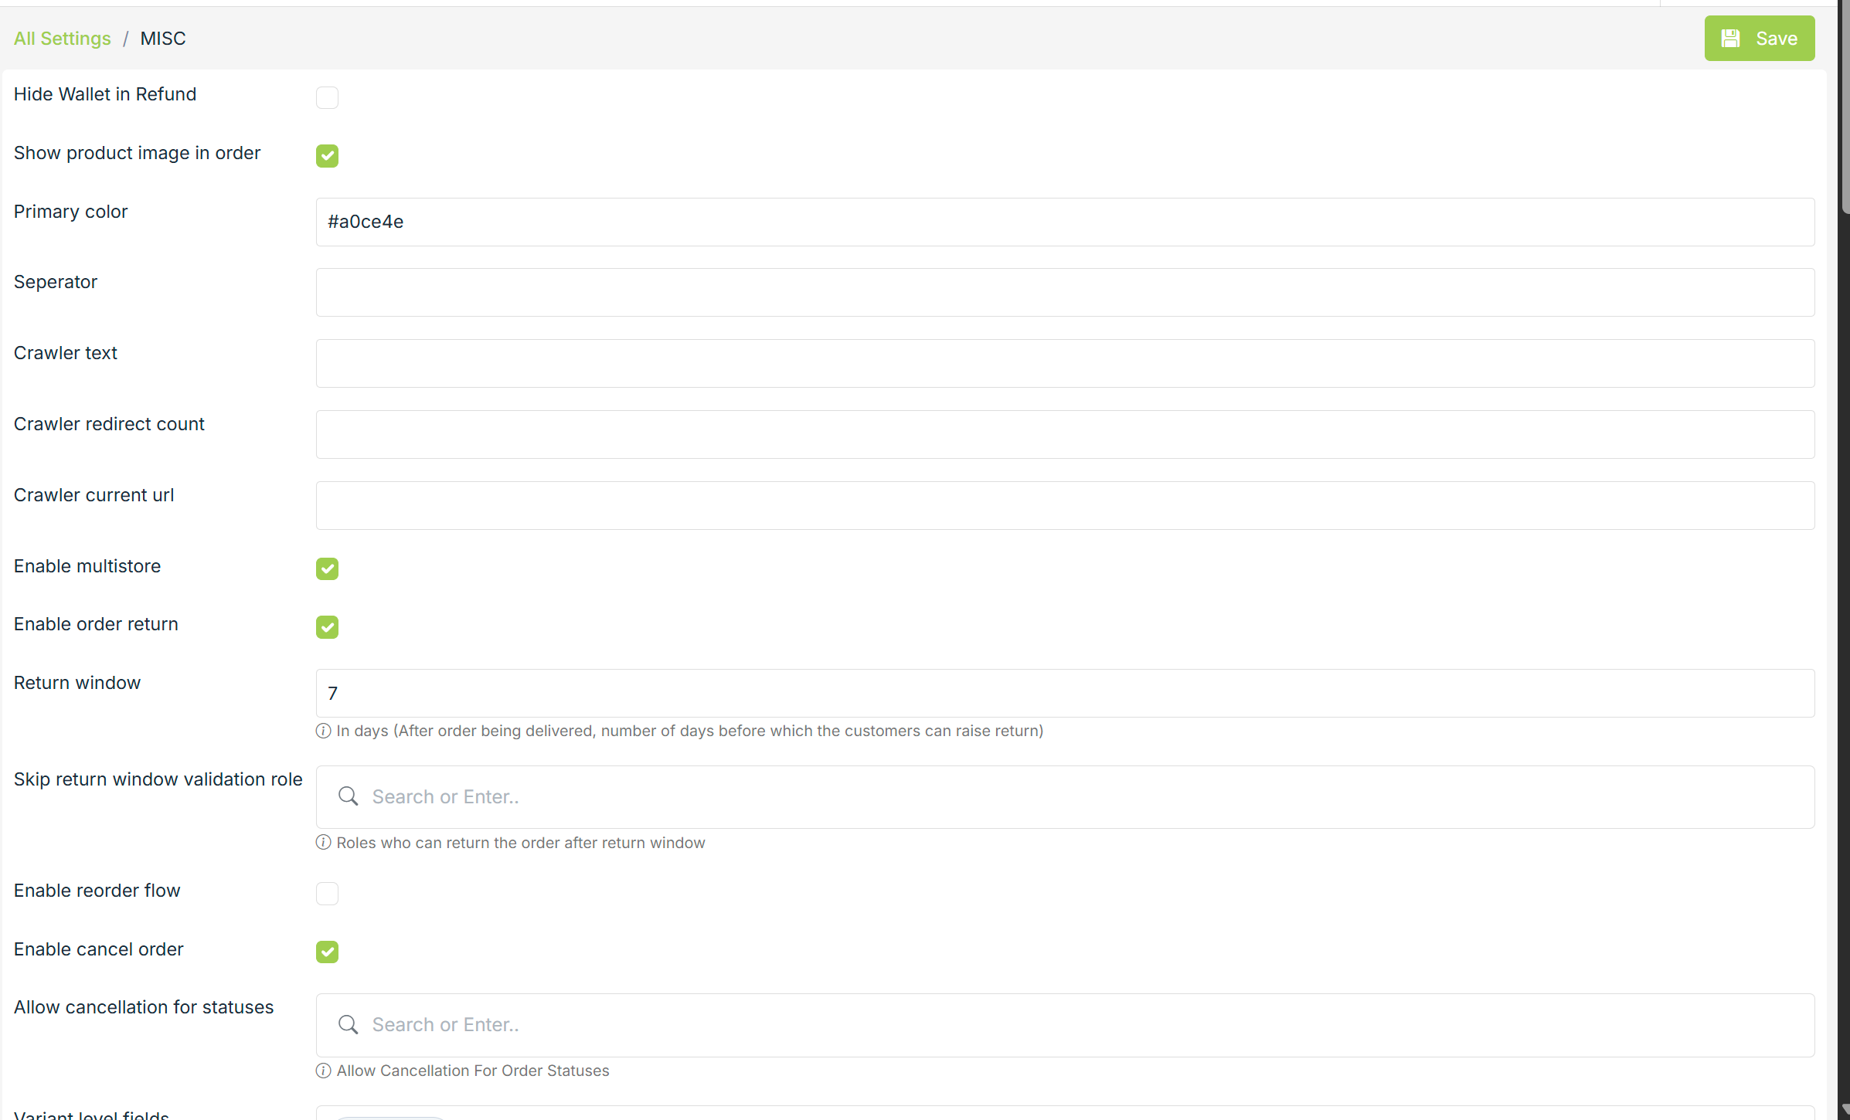Click the MISC breadcrumb label
The image size is (1850, 1120).
pyautogui.click(x=162, y=38)
